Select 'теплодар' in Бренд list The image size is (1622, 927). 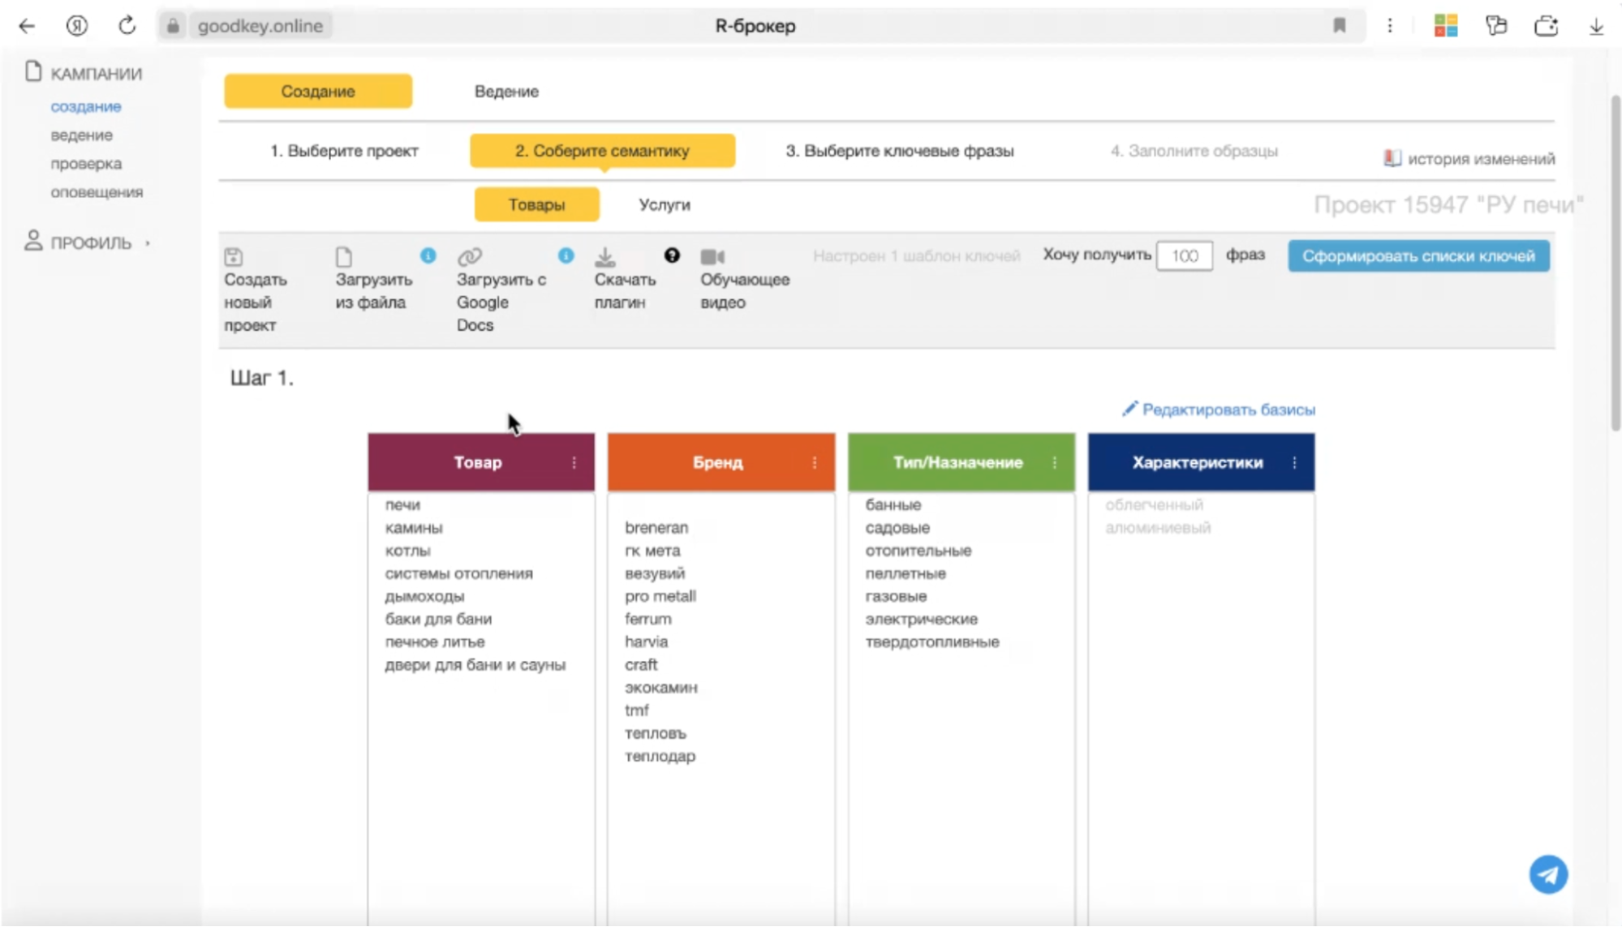click(660, 756)
